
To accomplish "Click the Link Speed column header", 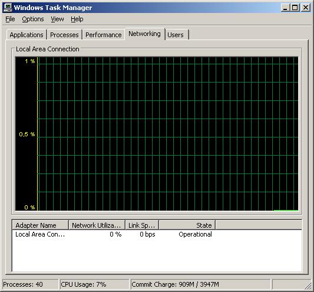I will pos(142,225).
